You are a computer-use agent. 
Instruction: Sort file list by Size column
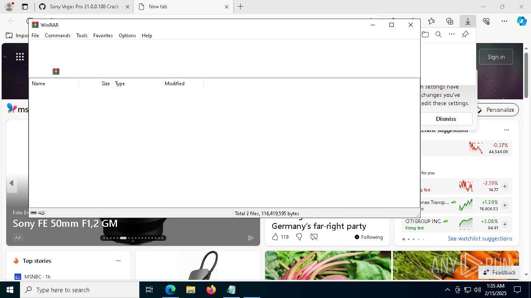96,84
